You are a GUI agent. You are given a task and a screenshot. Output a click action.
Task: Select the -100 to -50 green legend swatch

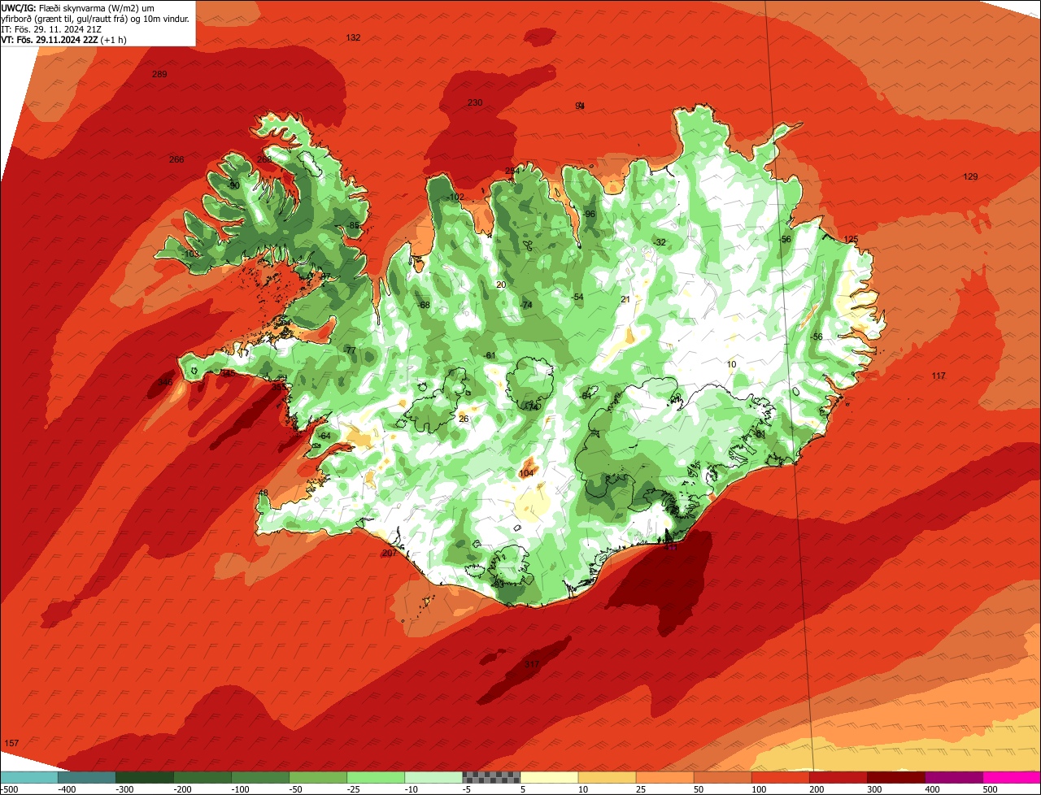[260, 777]
